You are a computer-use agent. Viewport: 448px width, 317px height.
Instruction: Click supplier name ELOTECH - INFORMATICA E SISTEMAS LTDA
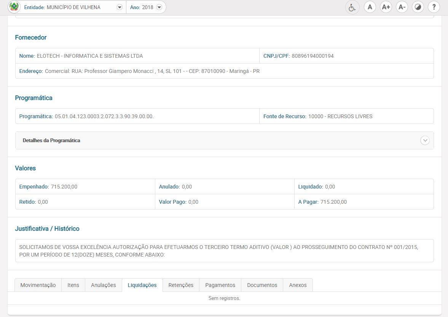click(90, 56)
